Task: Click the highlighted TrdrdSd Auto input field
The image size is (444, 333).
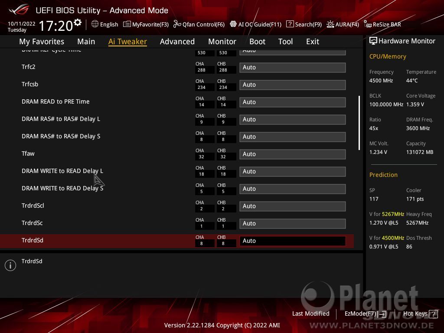Action: coord(293,241)
